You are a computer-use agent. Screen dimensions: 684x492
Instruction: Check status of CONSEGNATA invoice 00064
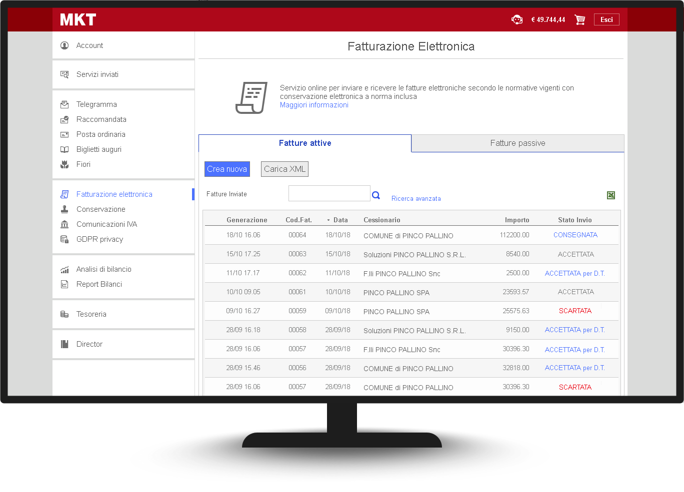click(x=575, y=235)
